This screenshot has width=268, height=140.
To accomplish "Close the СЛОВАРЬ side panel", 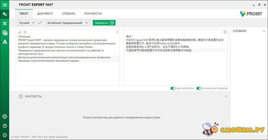I will (264, 31).
